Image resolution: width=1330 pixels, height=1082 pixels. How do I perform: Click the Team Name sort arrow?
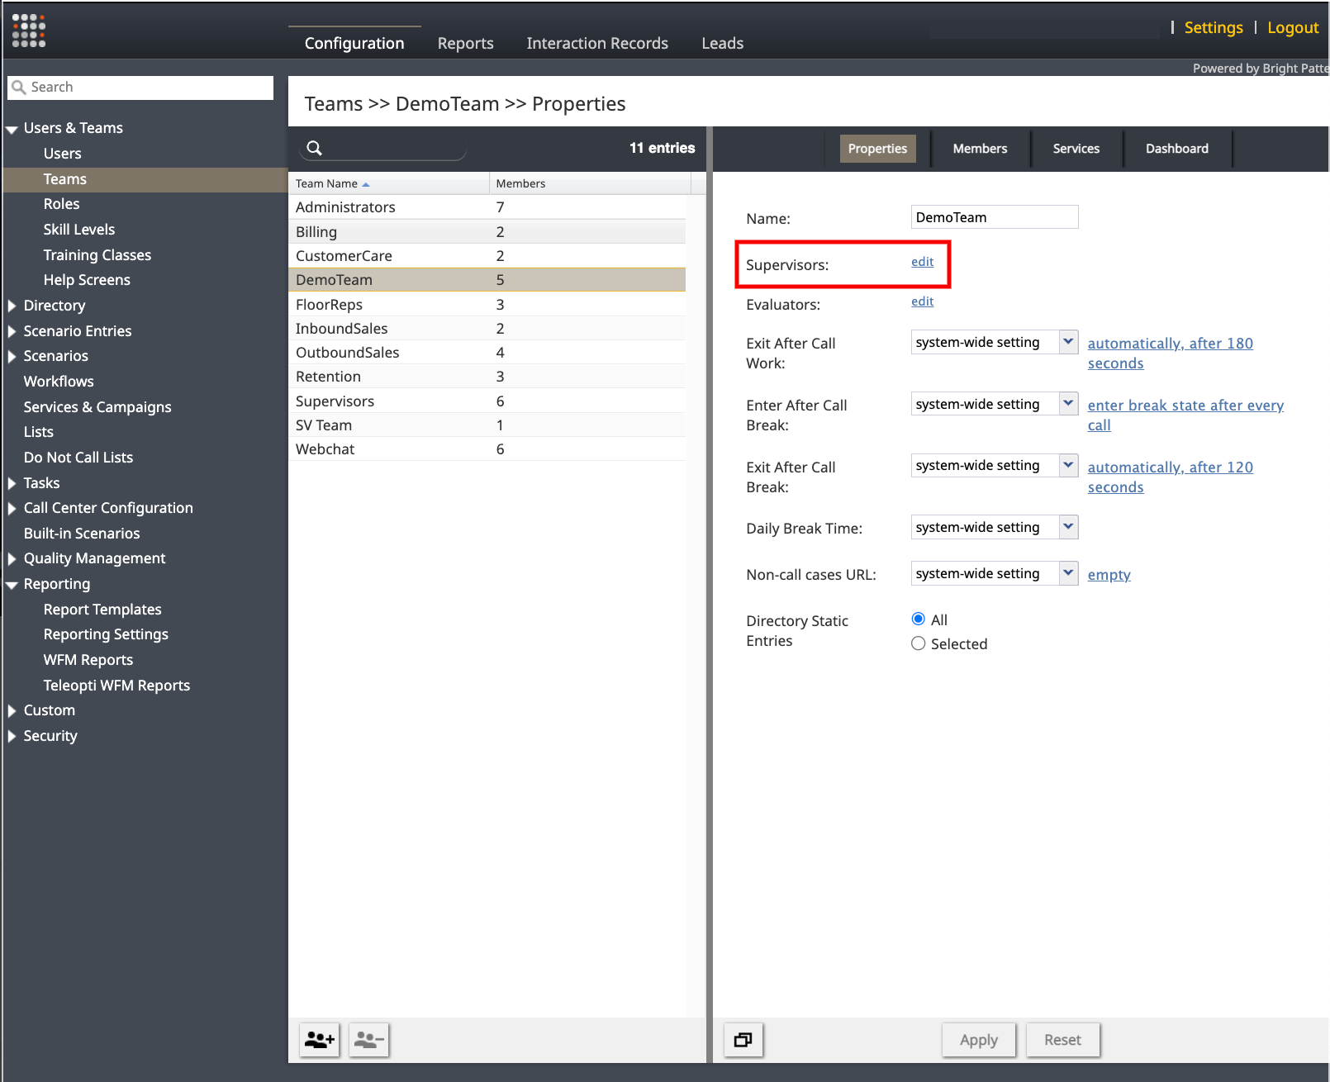[366, 184]
